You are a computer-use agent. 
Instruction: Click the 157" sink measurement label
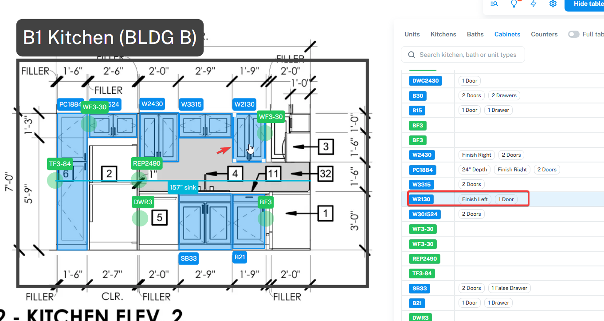coord(183,187)
